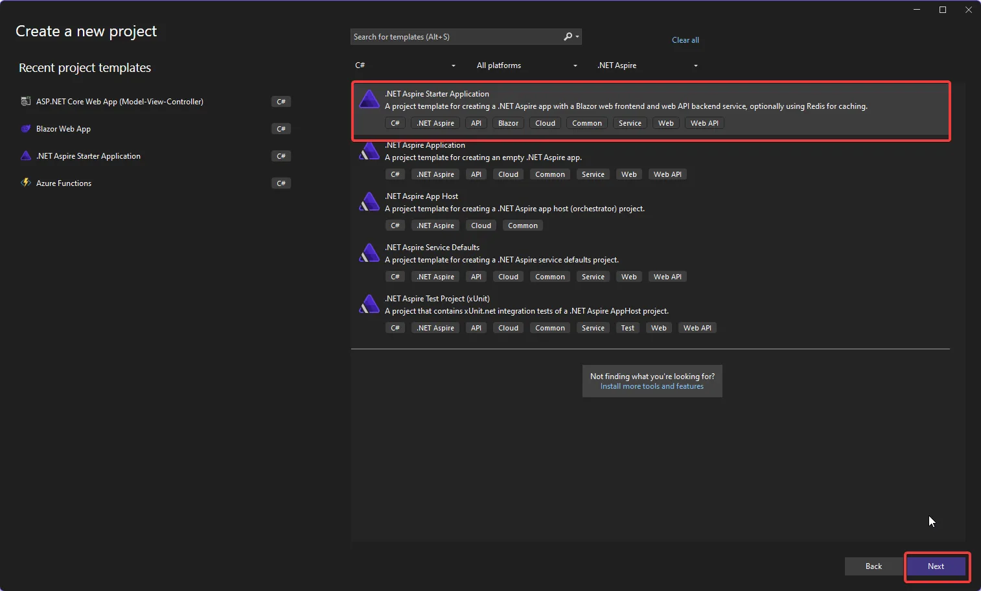981x591 pixels.
Task: Minimize the Create a new project window
Action: point(917,10)
